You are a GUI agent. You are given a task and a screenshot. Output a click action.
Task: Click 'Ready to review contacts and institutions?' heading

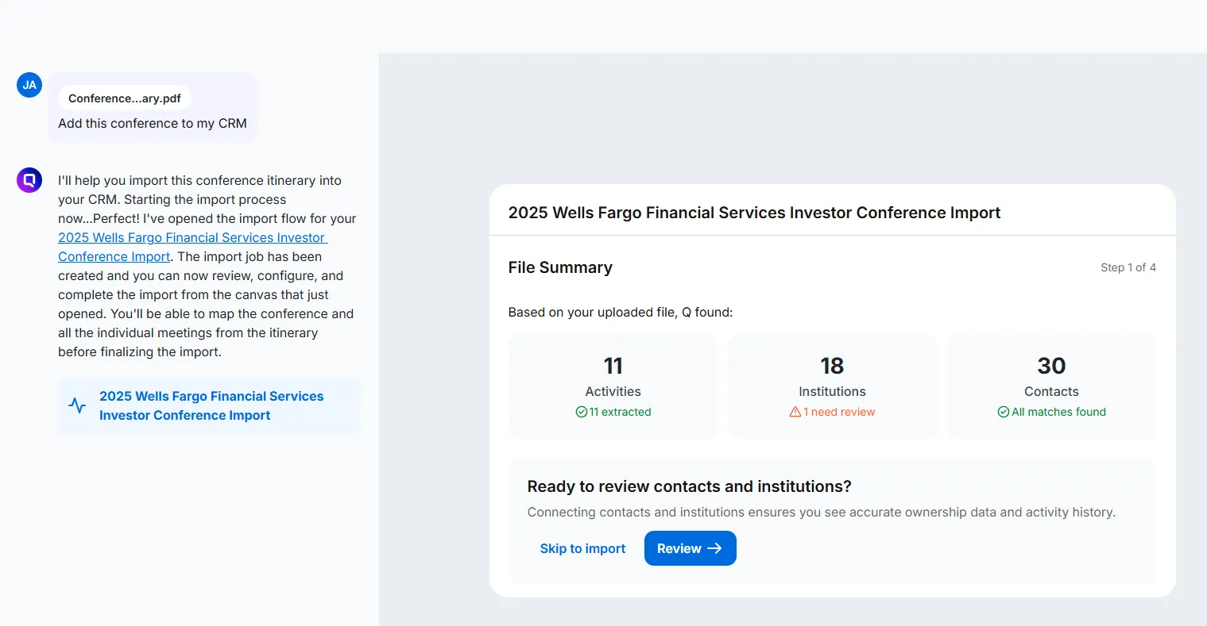tap(689, 486)
